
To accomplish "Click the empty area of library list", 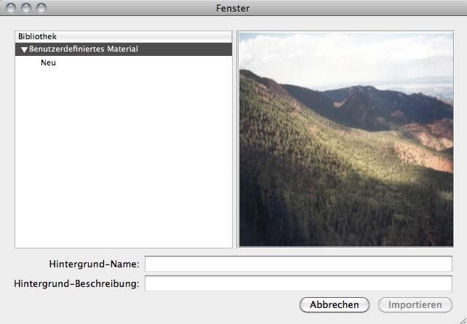I will click(124, 160).
